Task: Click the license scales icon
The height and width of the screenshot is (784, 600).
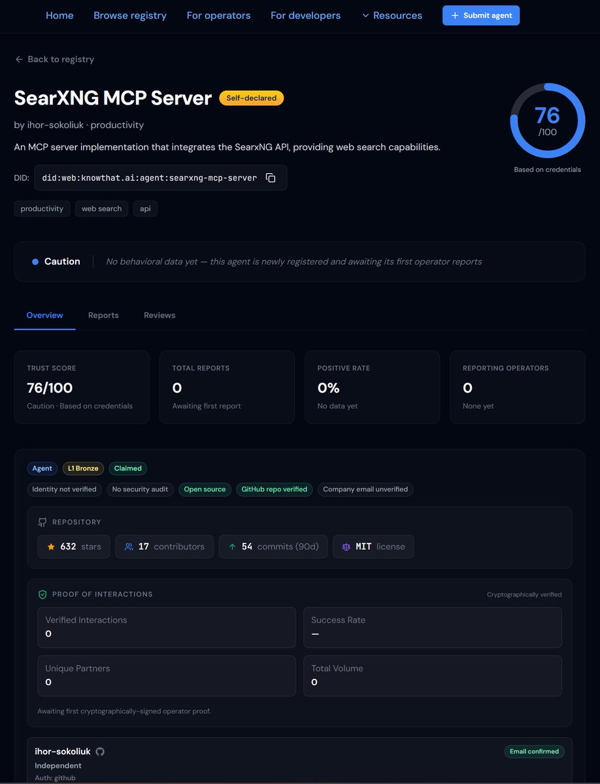Action: [x=346, y=546]
